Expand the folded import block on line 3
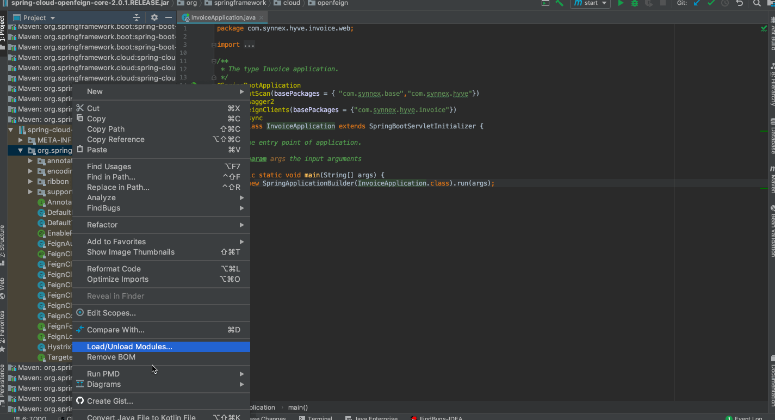The image size is (775, 420). pyautogui.click(x=214, y=45)
